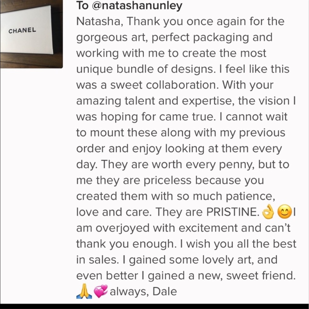Click the smiling face emoji

(284, 212)
